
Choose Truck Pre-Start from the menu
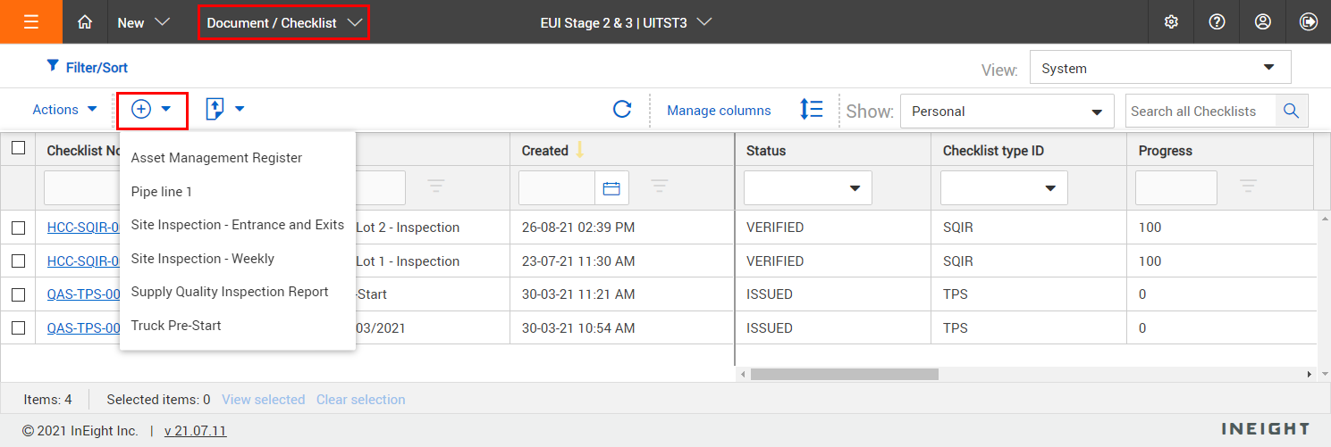click(x=176, y=326)
